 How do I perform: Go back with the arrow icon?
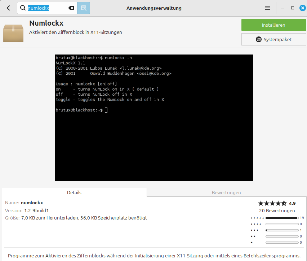(x=8, y=8)
